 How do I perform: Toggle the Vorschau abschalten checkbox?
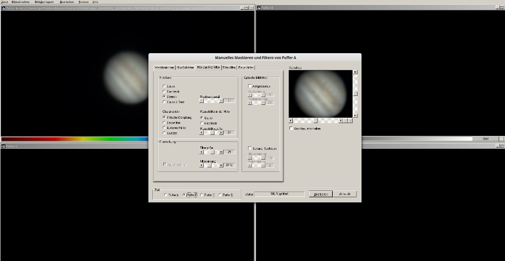click(291, 129)
